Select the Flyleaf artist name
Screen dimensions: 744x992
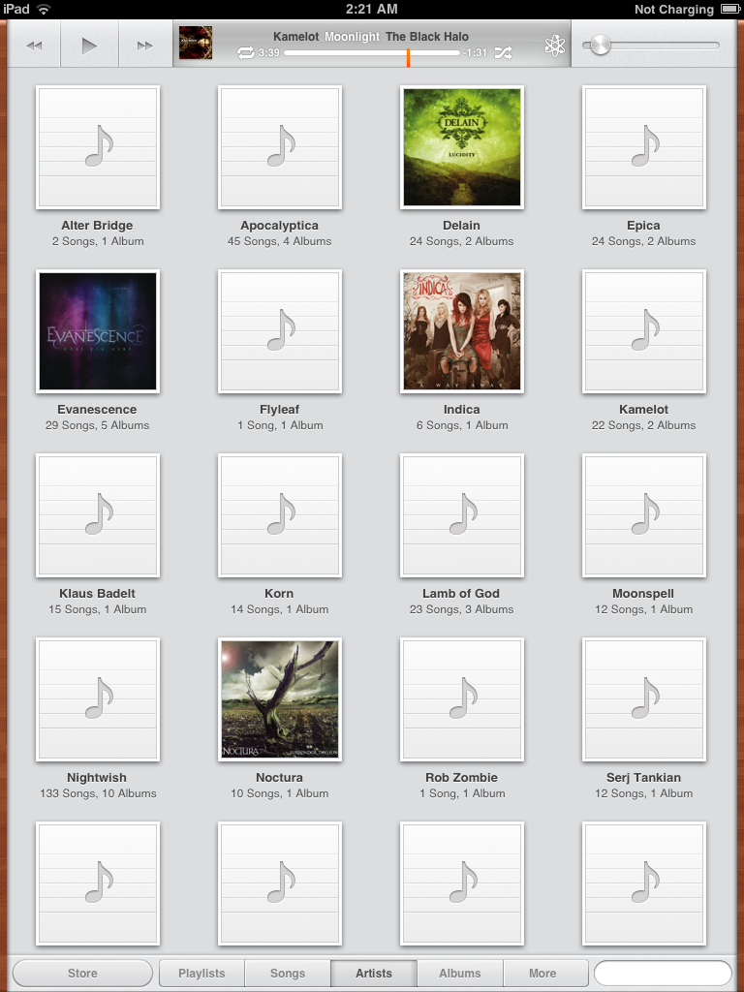(x=279, y=410)
